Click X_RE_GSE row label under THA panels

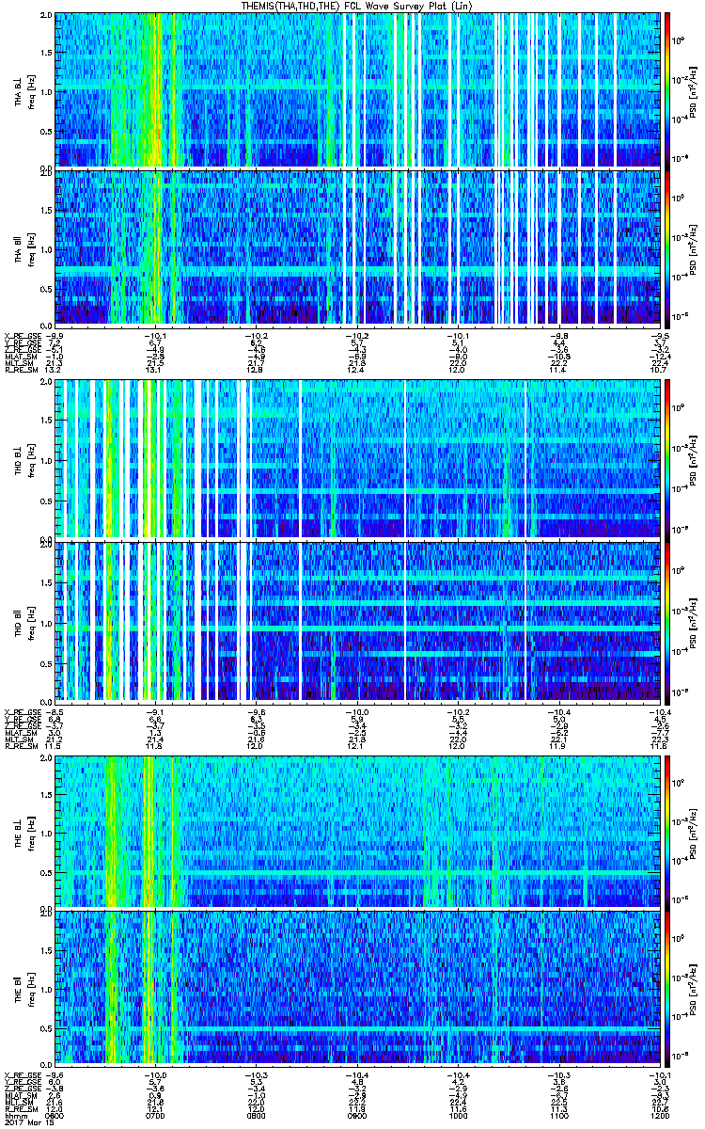click(23, 334)
